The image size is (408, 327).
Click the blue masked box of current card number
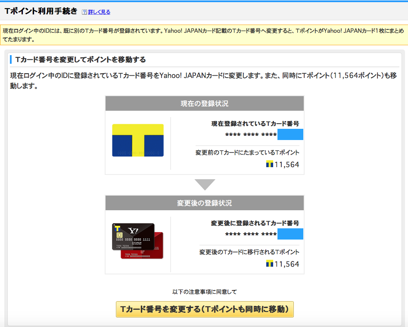[290, 134]
